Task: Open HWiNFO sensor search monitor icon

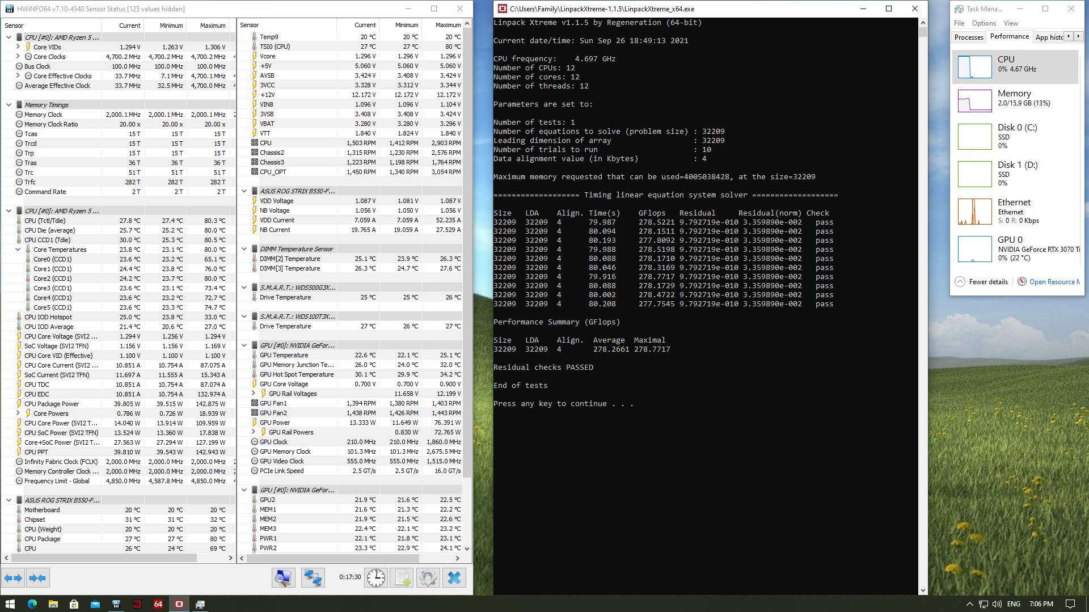Action: (283, 578)
